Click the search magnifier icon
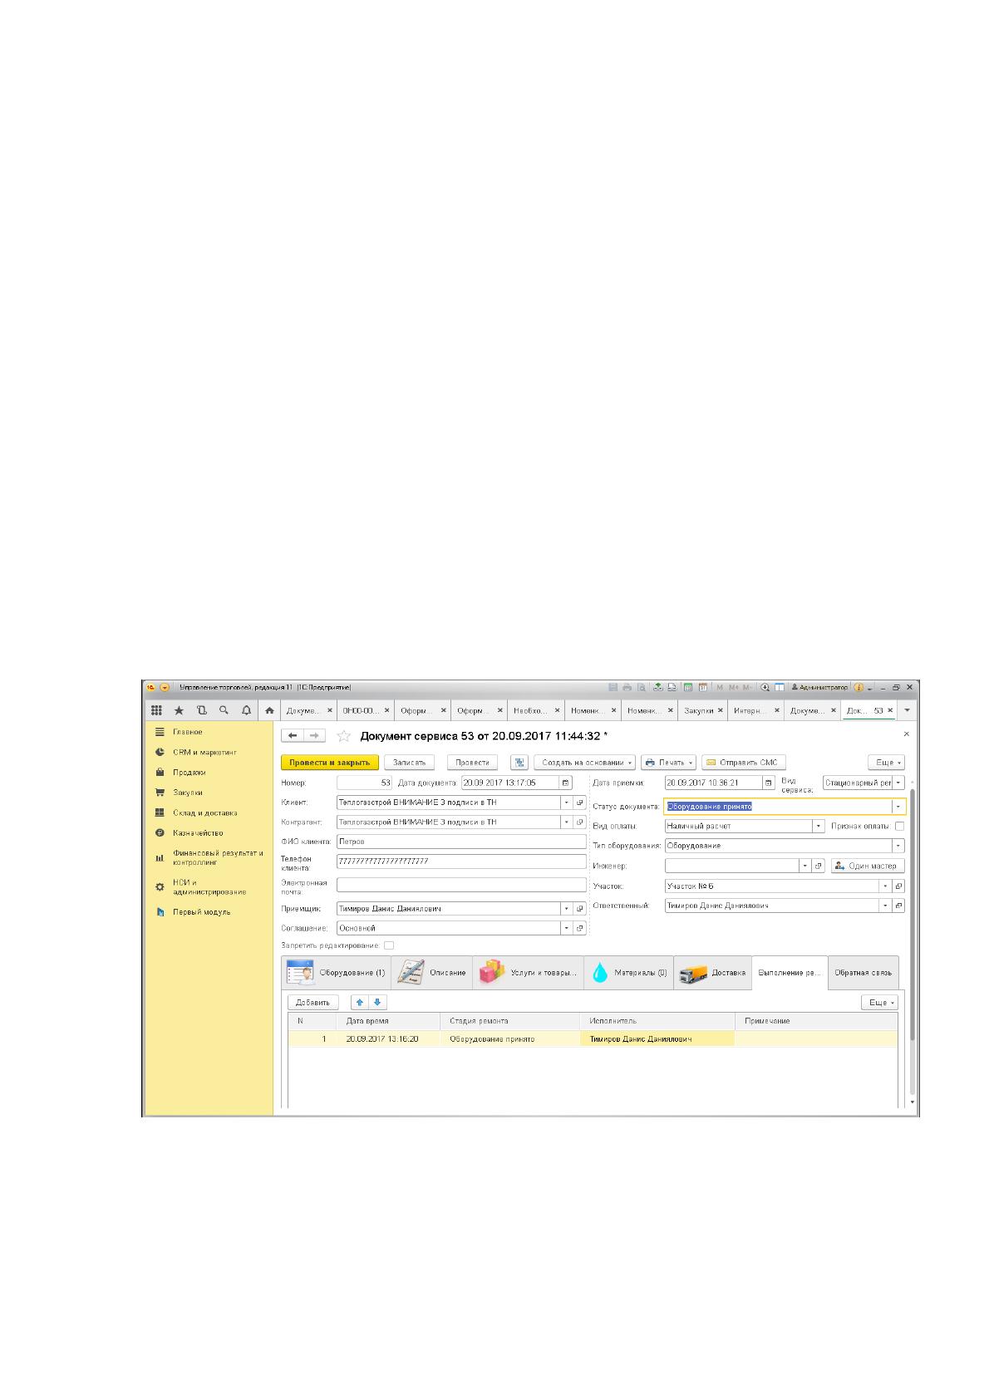This screenshot has height=1399, width=989. point(224,710)
